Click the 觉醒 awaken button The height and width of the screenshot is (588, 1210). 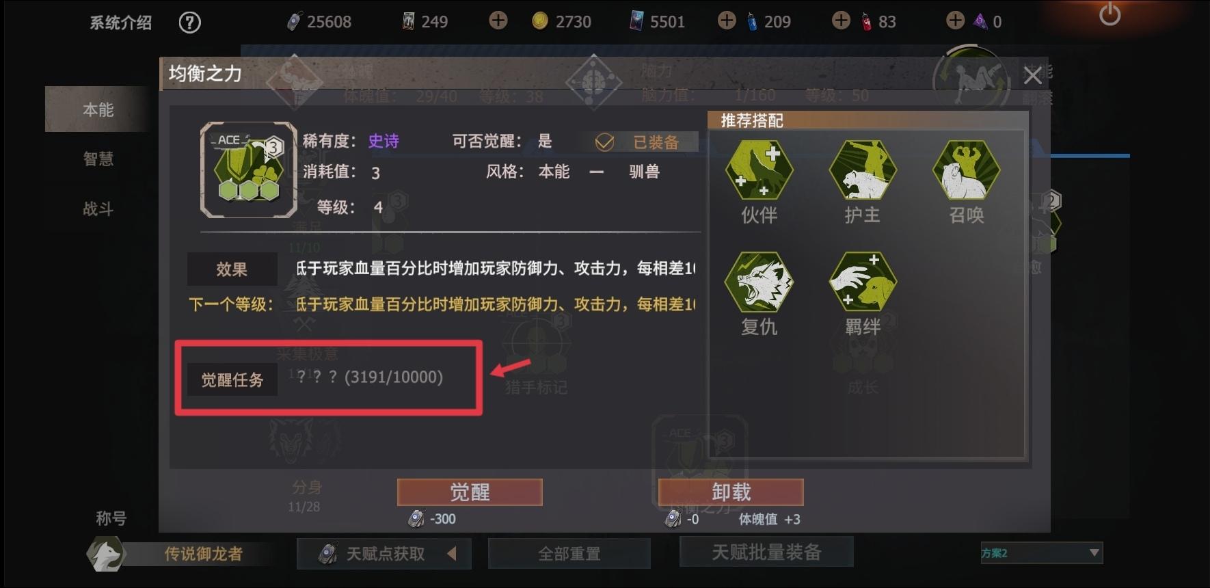point(470,492)
